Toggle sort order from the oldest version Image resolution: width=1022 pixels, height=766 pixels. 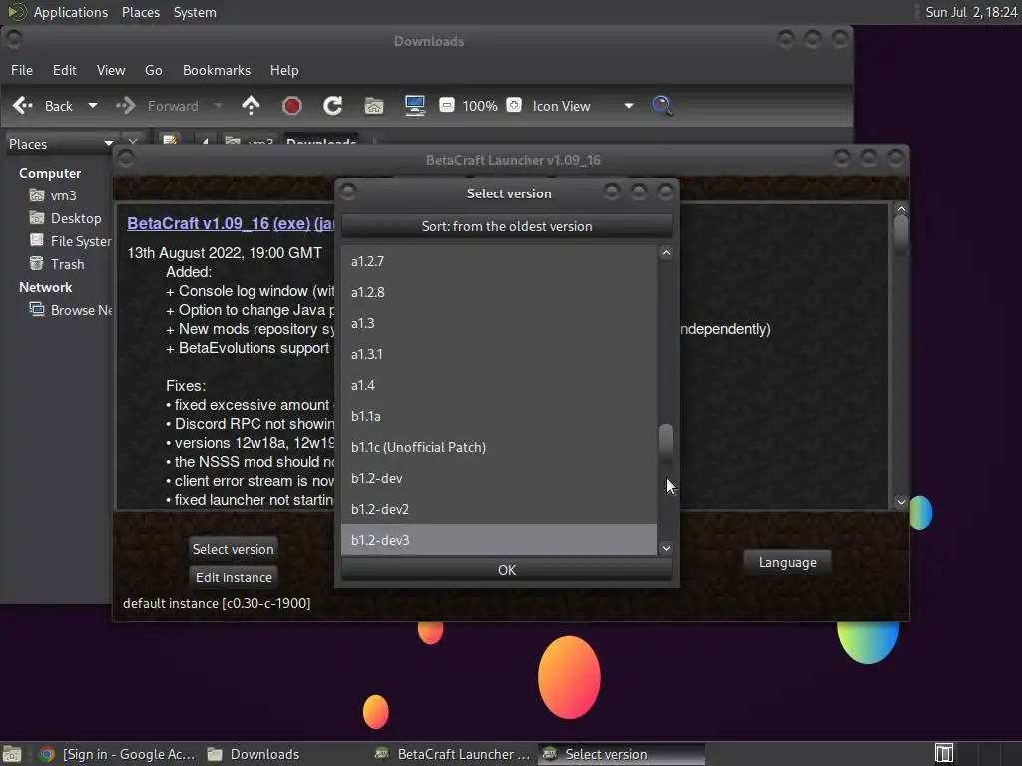(506, 226)
